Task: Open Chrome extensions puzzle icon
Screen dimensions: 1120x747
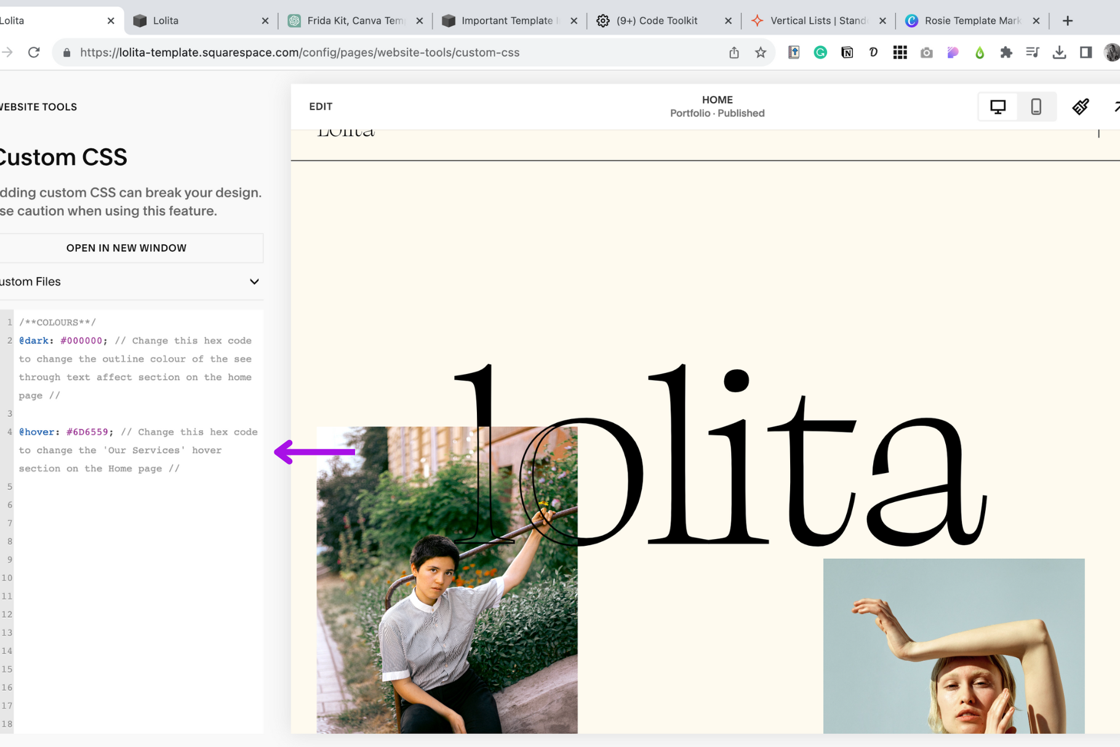Action: pos(1006,53)
